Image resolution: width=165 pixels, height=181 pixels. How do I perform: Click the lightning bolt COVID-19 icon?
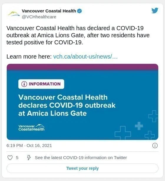point(29,158)
